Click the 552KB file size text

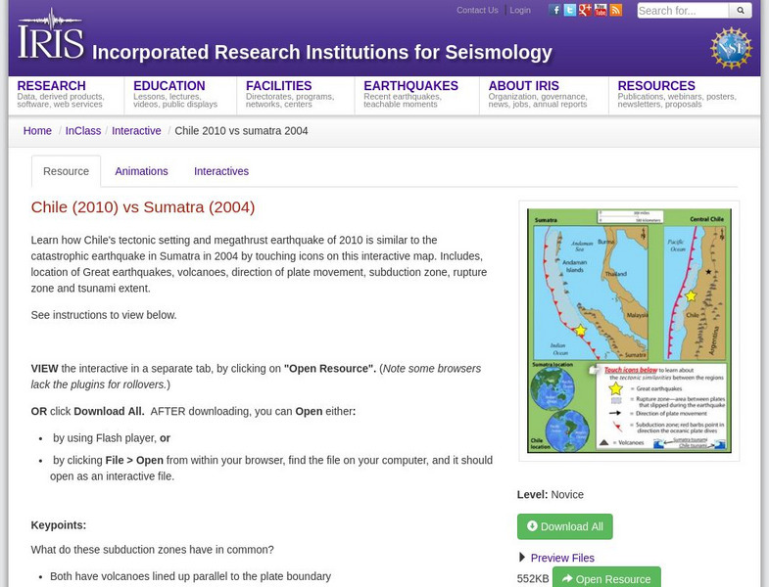click(533, 578)
